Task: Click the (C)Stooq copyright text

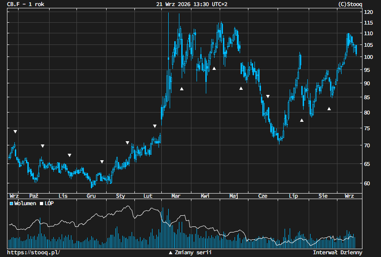Action: [x=350, y=4]
